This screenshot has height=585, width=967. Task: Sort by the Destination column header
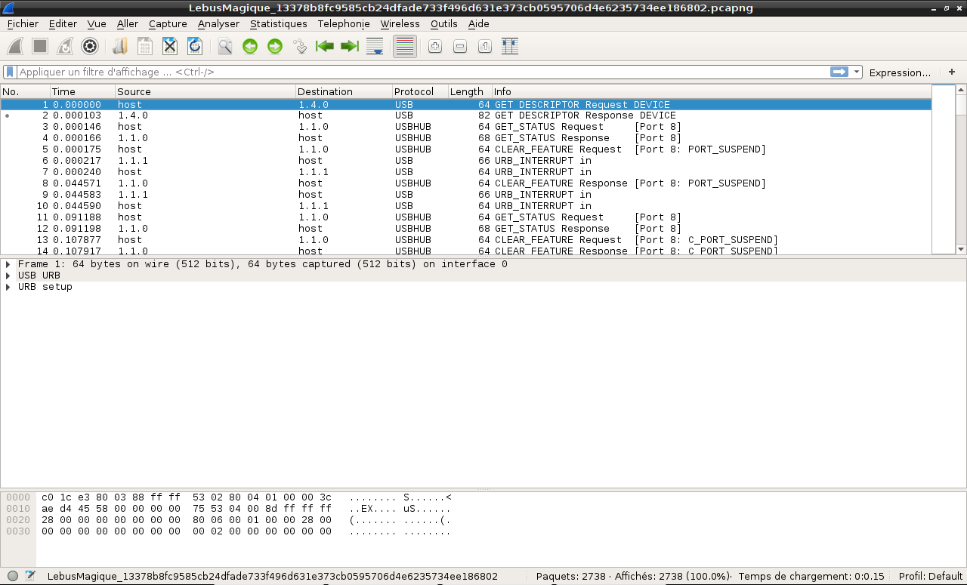pos(344,91)
